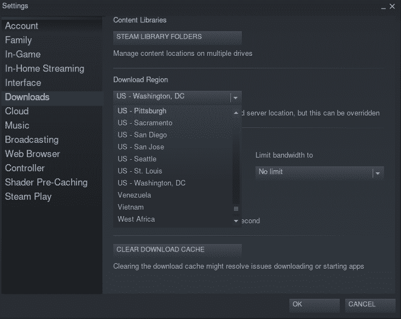Viewport: 401px width, 319px height.
Task: Pick US - Seattle in the list
Action: click(x=137, y=159)
